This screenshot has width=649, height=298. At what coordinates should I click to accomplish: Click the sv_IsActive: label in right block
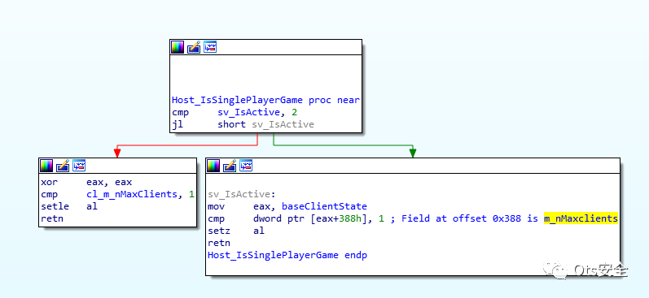coord(242,194)
